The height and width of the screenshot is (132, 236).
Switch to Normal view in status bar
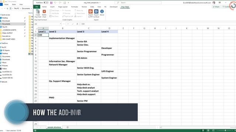pos(203,131)
